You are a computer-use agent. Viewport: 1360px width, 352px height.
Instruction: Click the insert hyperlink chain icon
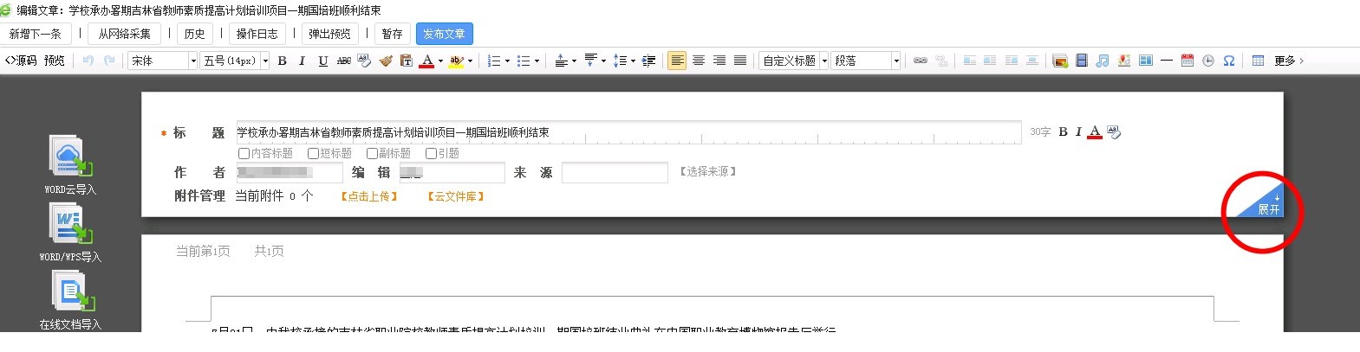pyautogui.click(x=921, y=61)
